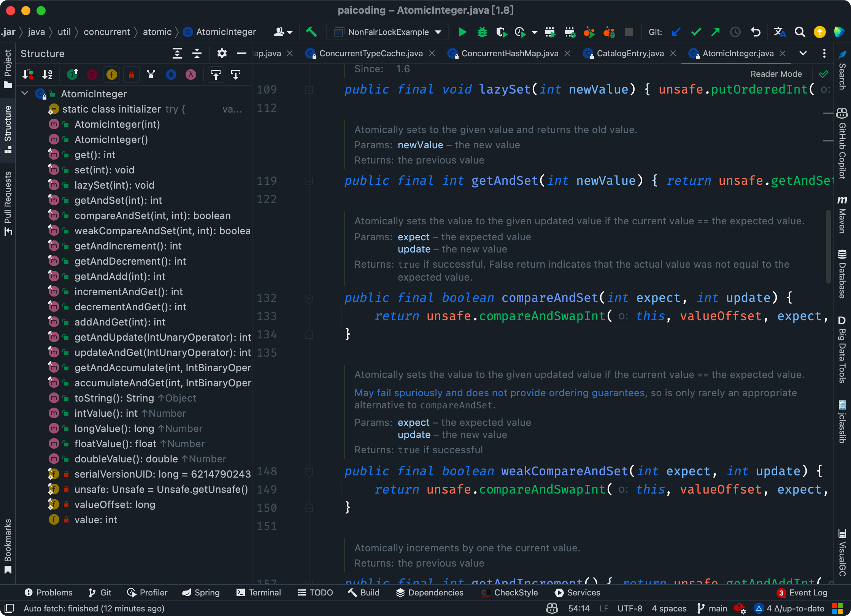The width and height of the screenshot is (851, 616).
Task: Click Expand All icon in Structure panel
Action: point(177,54)
